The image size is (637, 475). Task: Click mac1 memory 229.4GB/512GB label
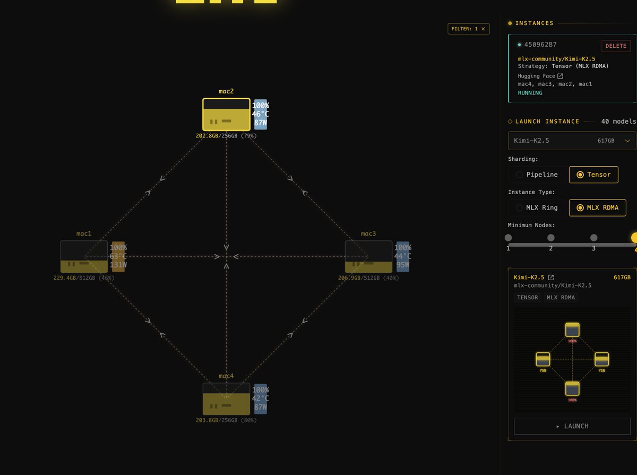[x=83, y=278]
